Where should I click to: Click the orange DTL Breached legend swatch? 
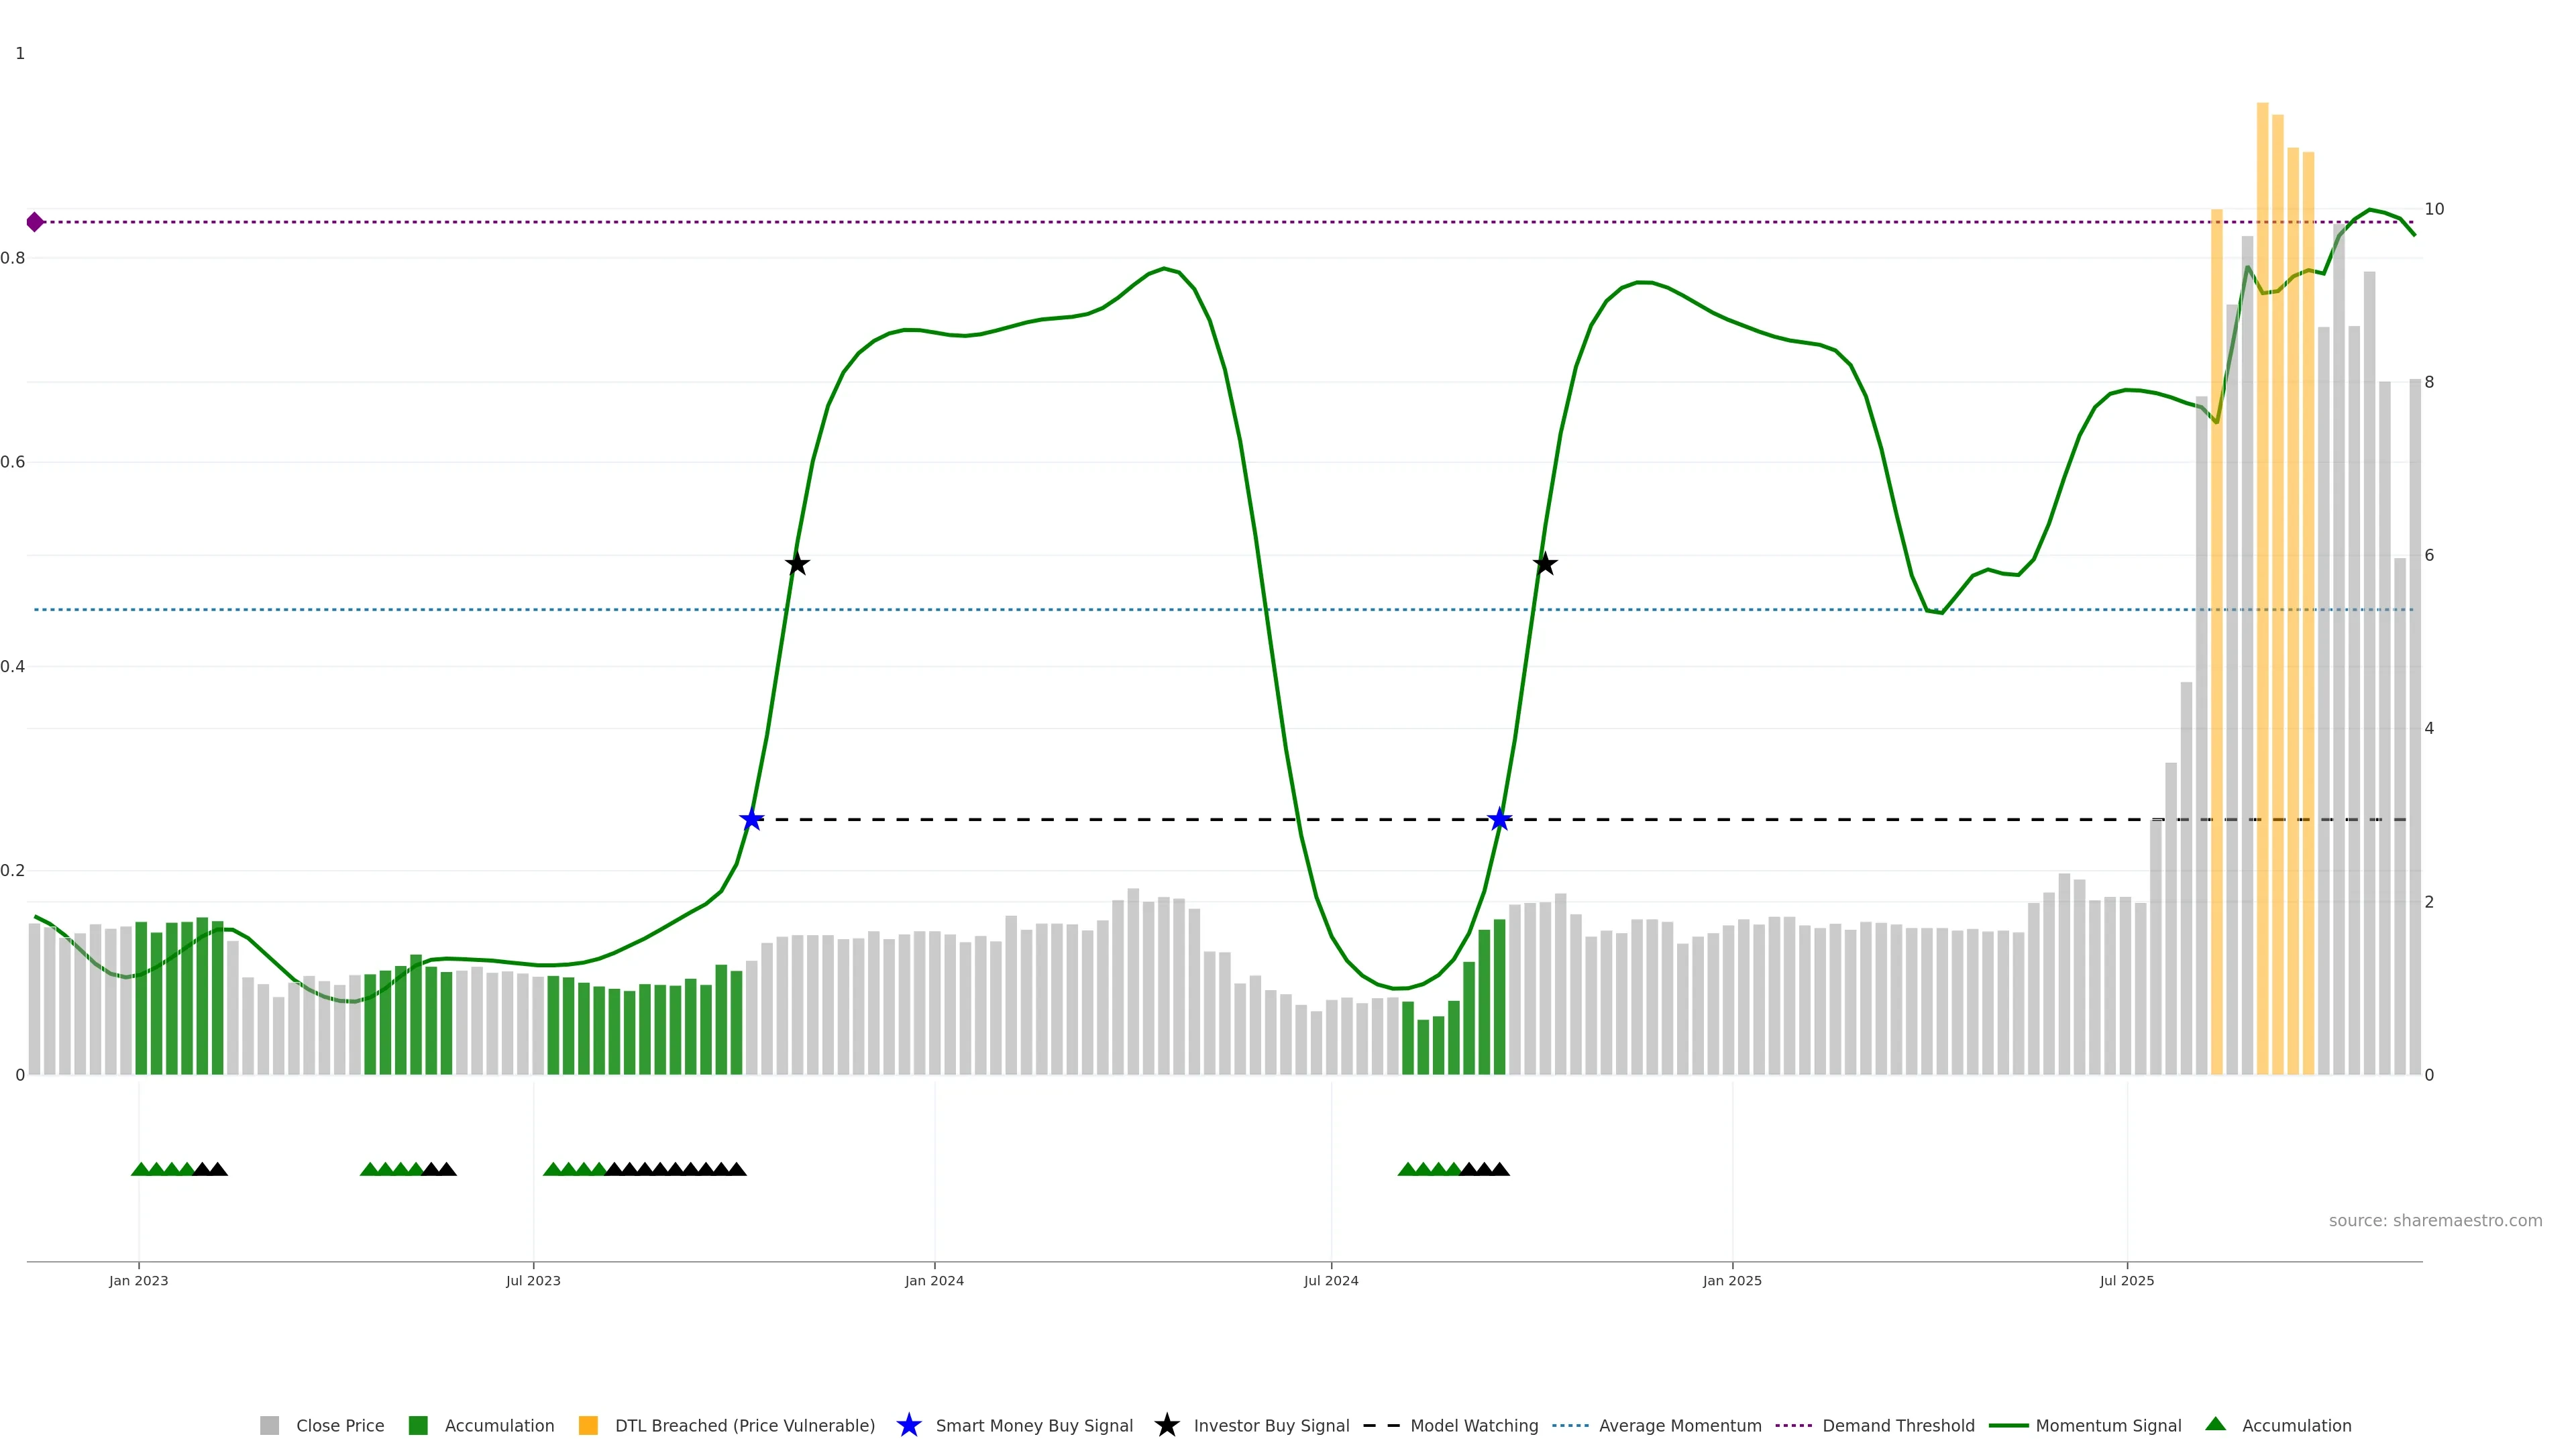(588, 1425)
